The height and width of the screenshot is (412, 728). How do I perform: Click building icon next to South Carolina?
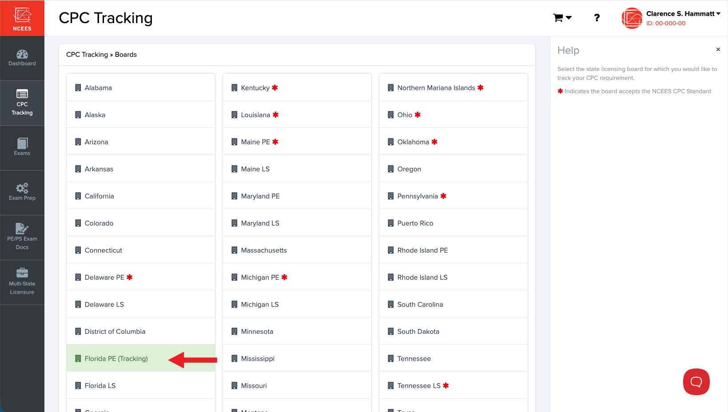point(391,304)
